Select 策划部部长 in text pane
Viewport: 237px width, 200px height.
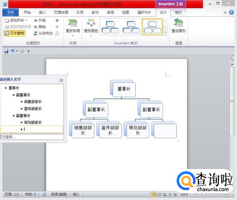click(33, 122)
